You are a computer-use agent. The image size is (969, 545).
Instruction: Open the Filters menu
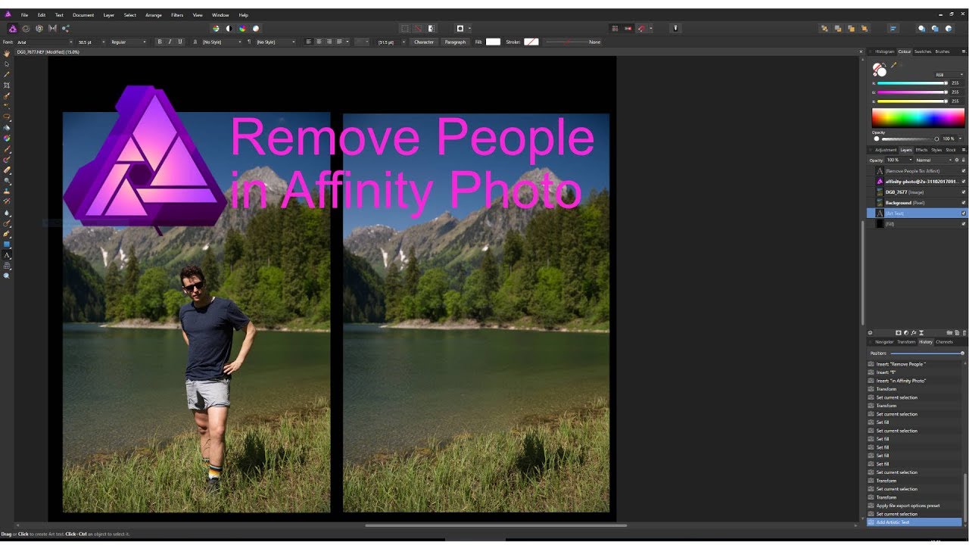[x=177, y=15]
